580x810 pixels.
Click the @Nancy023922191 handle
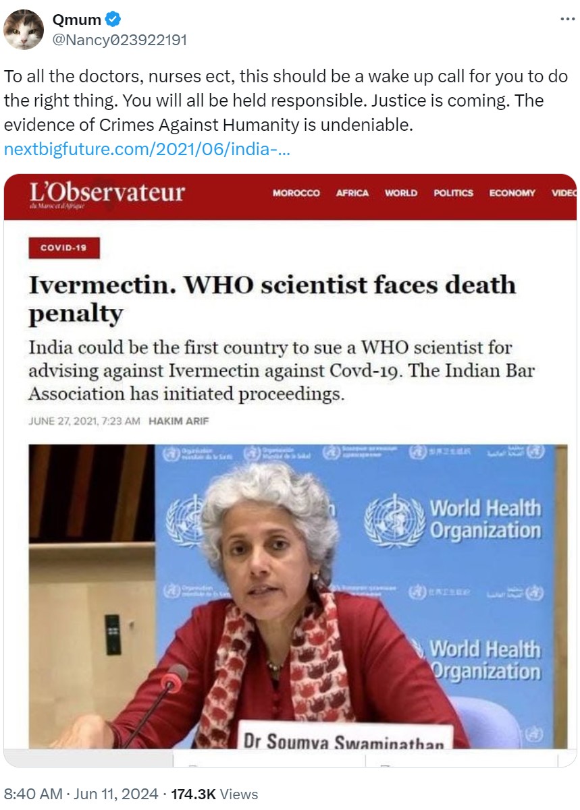pyautogui.click(x=120, y=40)
